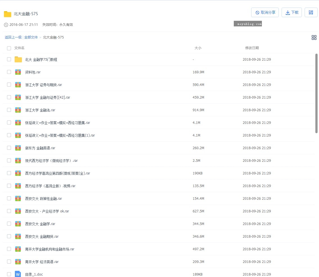Open folder 北大 金融学75门教程

coord(41,60)
